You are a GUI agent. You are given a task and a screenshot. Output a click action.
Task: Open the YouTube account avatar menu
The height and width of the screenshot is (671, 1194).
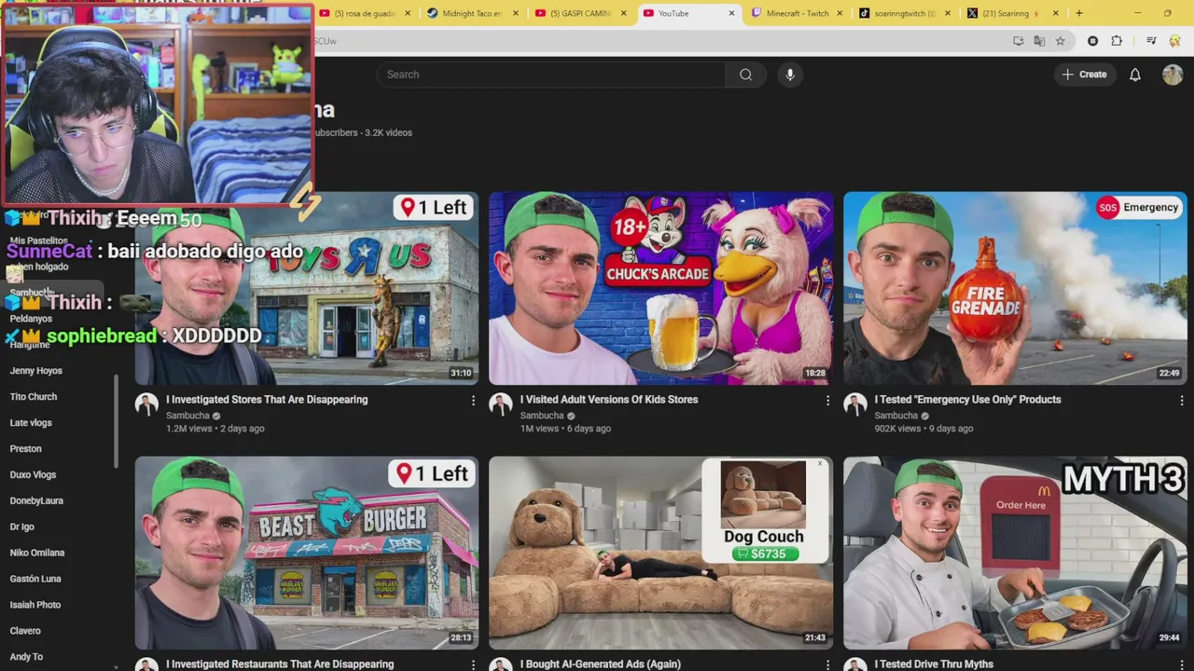(1173, 75)
